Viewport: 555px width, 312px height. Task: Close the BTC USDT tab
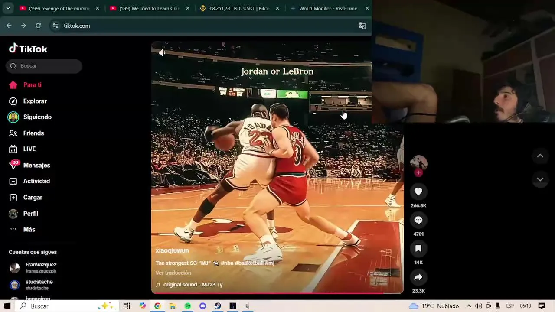point(277,8)
